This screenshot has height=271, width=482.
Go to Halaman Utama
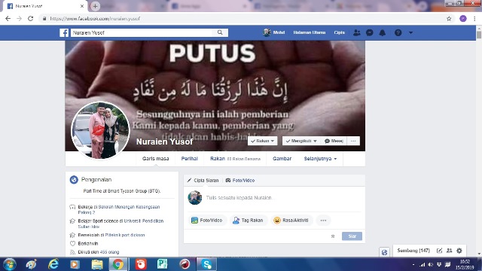click(310, 32)
